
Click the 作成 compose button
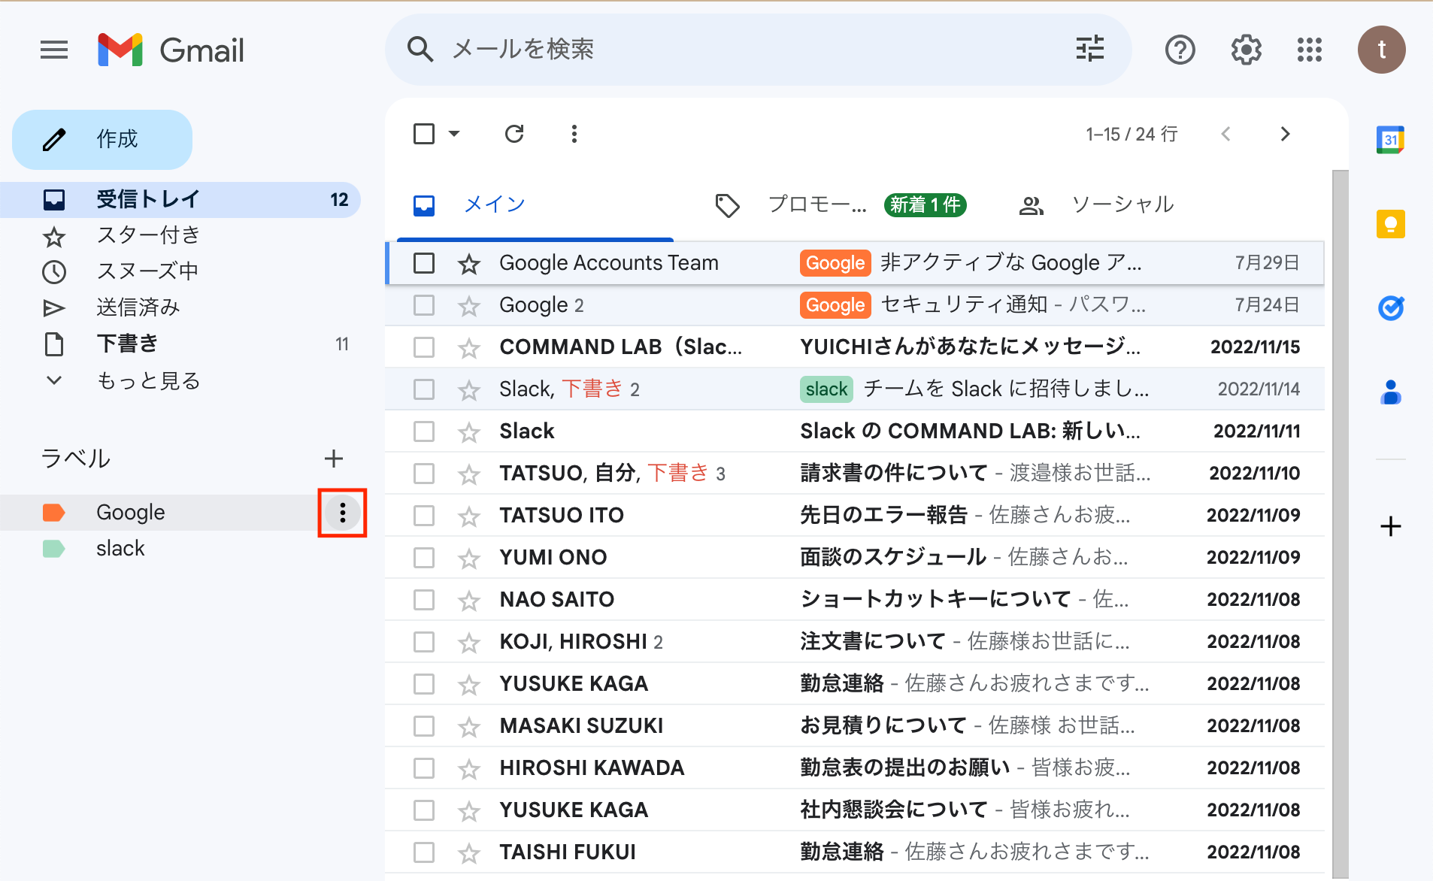[x=102, y=140]
